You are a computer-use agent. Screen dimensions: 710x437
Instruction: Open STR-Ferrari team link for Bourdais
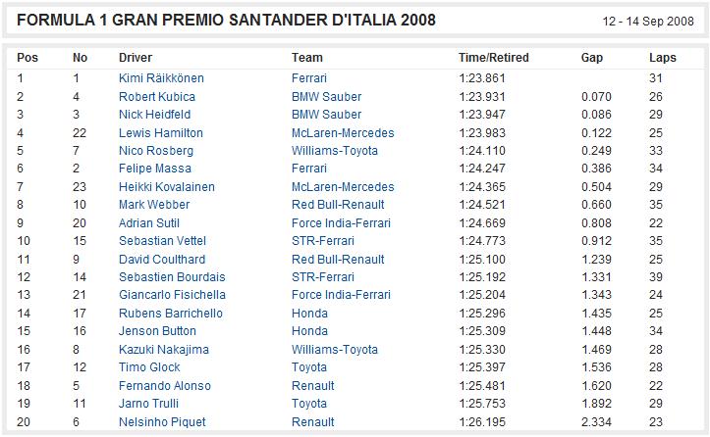tap(323, 277)
